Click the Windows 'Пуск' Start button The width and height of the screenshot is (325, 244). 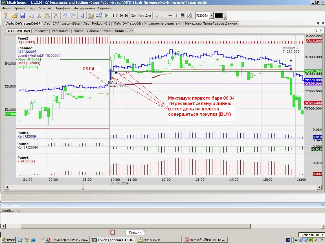8,240
